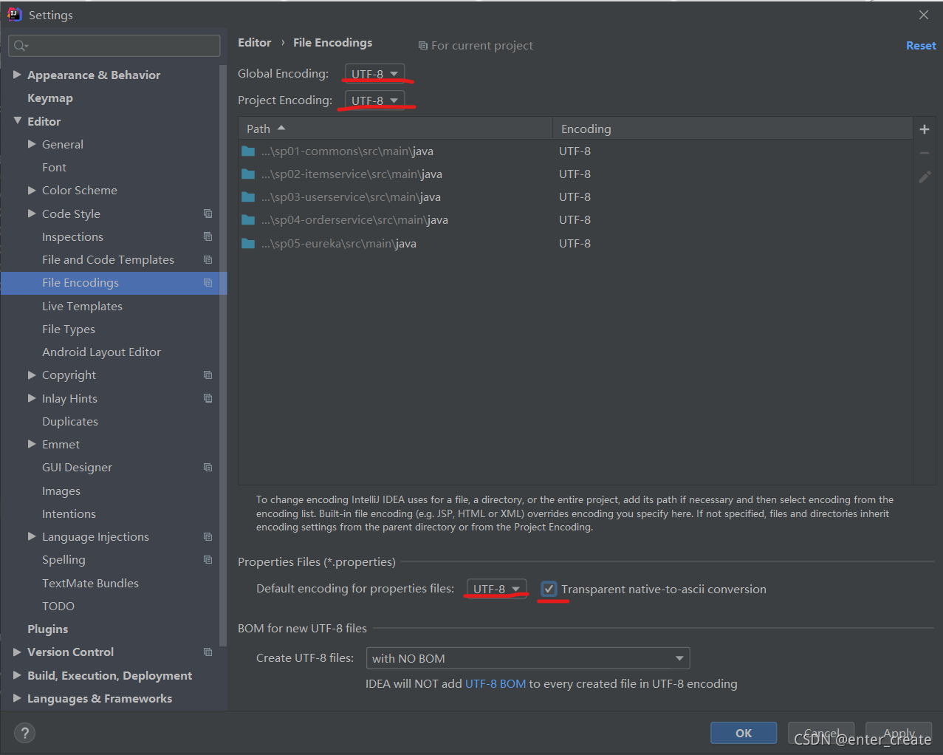Click folder icon of sp02-itemservice row
This screenshot has height=755, width=943.
click(248, 174)
